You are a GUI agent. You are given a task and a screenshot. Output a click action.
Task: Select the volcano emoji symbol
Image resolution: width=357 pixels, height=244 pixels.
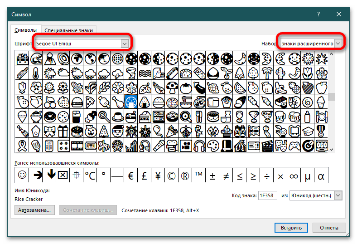click(49, 59)
